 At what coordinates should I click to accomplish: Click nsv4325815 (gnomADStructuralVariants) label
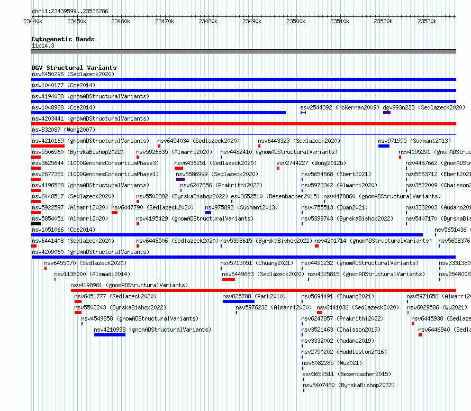tap(366, 274)
